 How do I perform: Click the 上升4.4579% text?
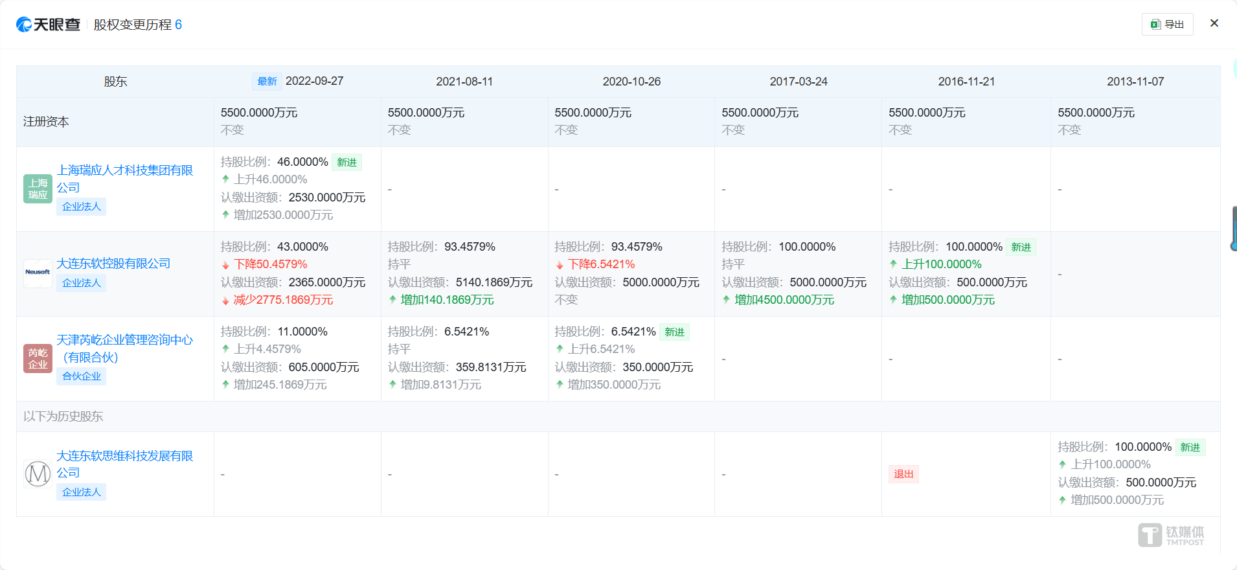point(267,349)
